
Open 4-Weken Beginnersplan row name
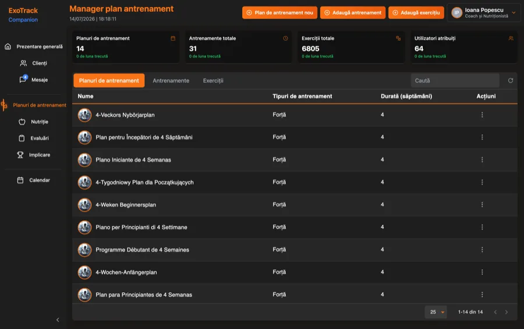[126, 205]
